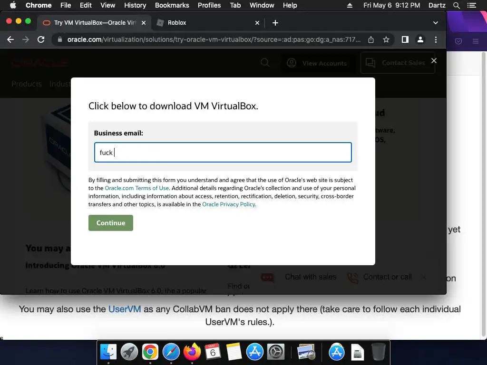This screenshot has height=365, width=487.
Task: Open the Bookmarks menu
Action: click(172, 5)
